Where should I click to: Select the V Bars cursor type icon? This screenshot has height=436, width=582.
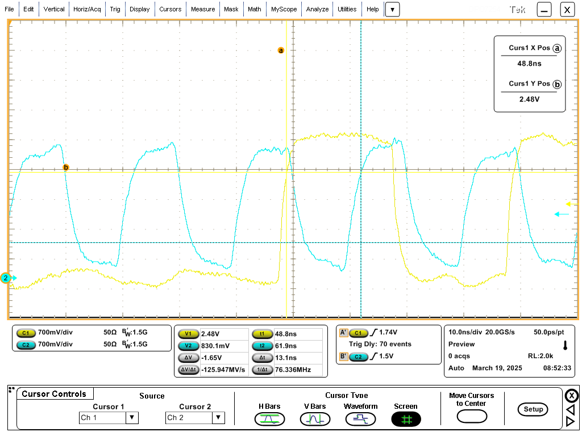click(x=315, y=420)
